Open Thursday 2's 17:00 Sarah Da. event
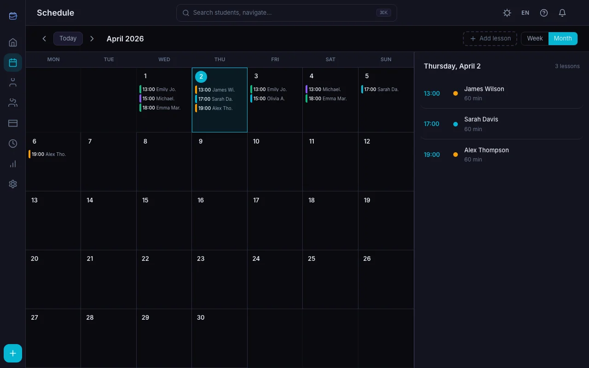The image size is (589, 368). 219,99
